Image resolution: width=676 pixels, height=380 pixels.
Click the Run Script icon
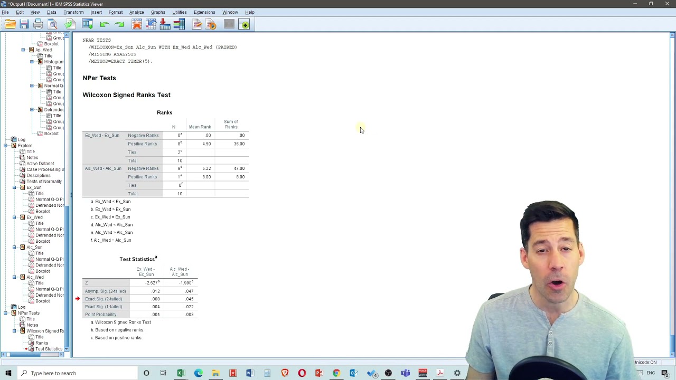point(211,24)
